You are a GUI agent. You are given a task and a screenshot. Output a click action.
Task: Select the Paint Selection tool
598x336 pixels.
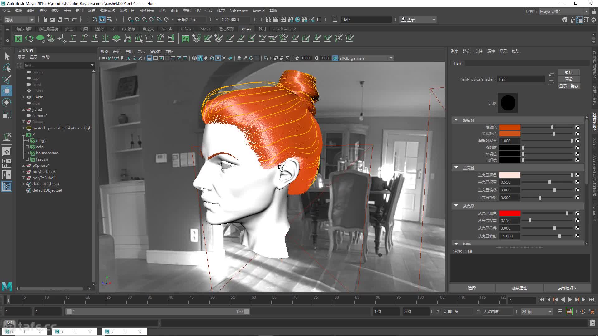(7, 79)
